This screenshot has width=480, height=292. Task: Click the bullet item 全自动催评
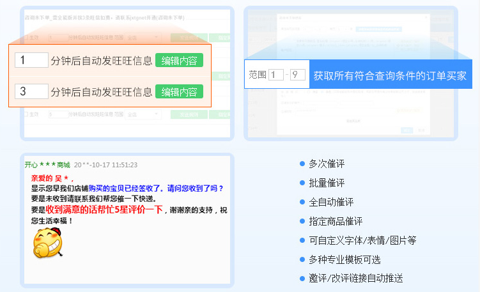[x=331, y=202]
